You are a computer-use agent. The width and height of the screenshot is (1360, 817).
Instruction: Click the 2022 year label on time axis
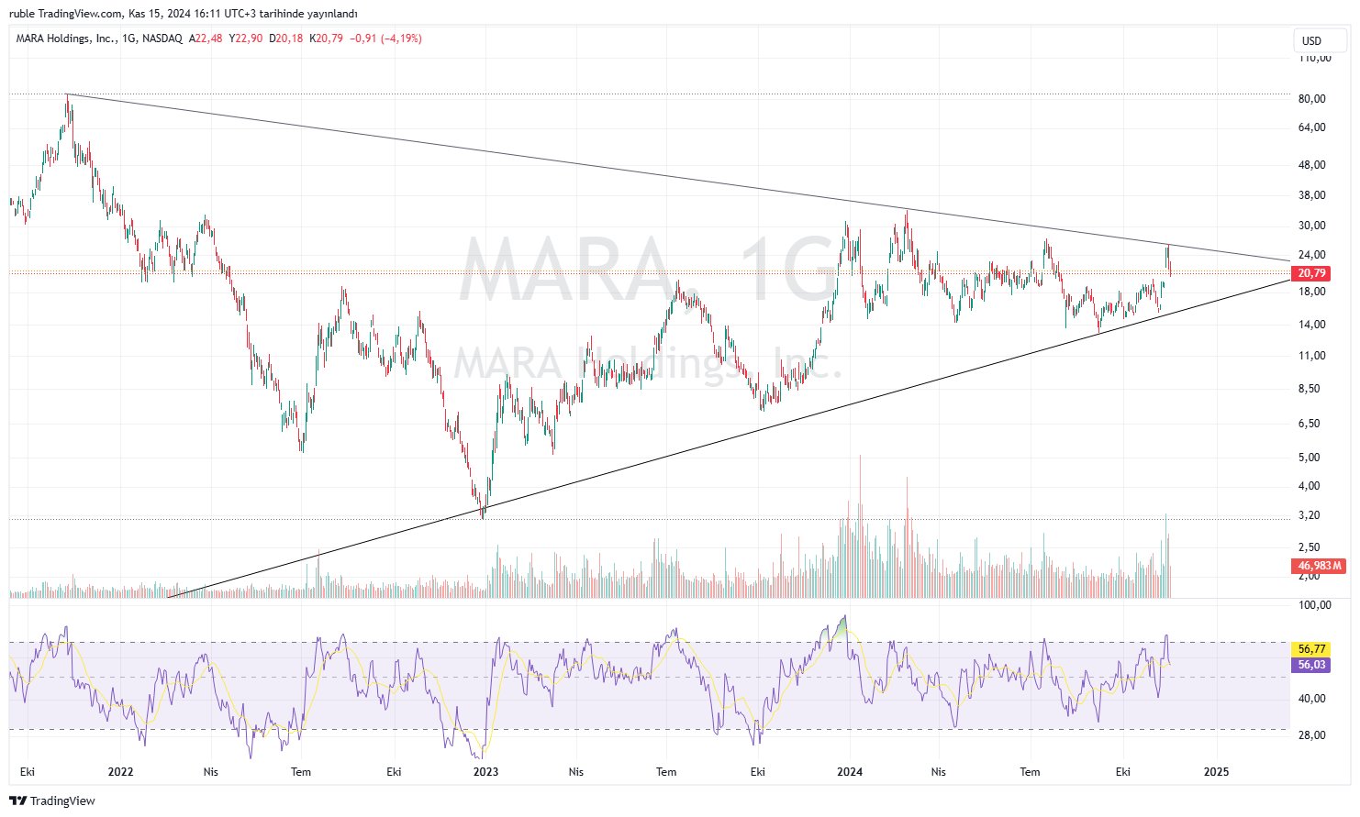pos(120,772)
